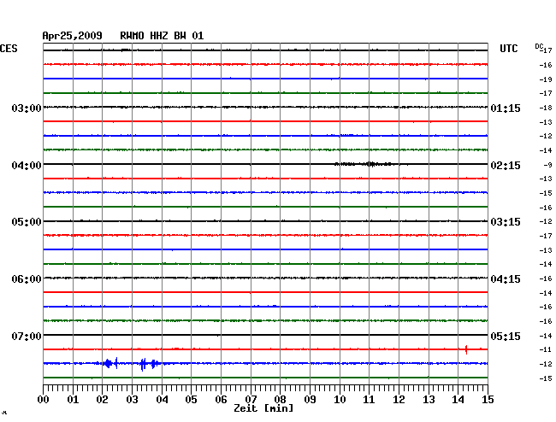The height and width of the screenshot is (422, 556).
Task: Click minute 14 on the time axis
Action: tap(458, 399)
